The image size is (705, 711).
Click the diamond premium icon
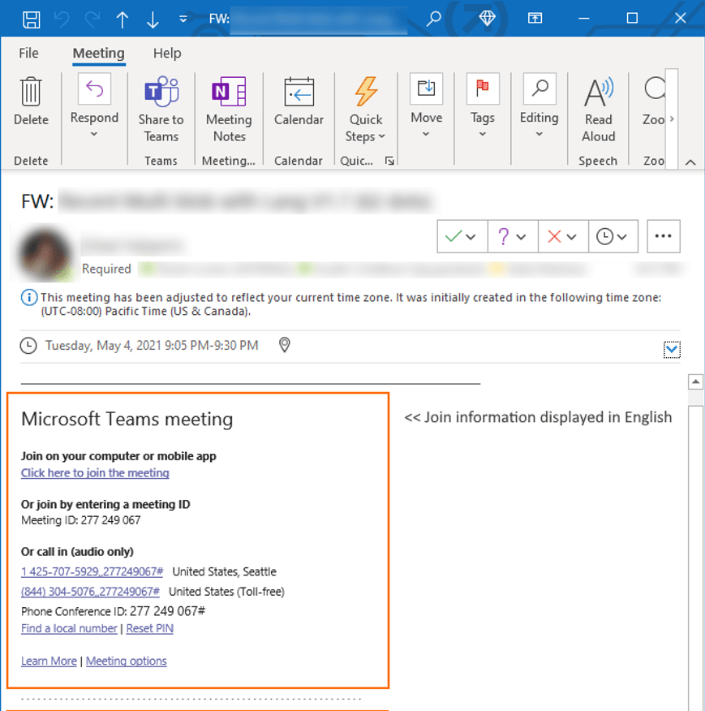coord(487,18)
